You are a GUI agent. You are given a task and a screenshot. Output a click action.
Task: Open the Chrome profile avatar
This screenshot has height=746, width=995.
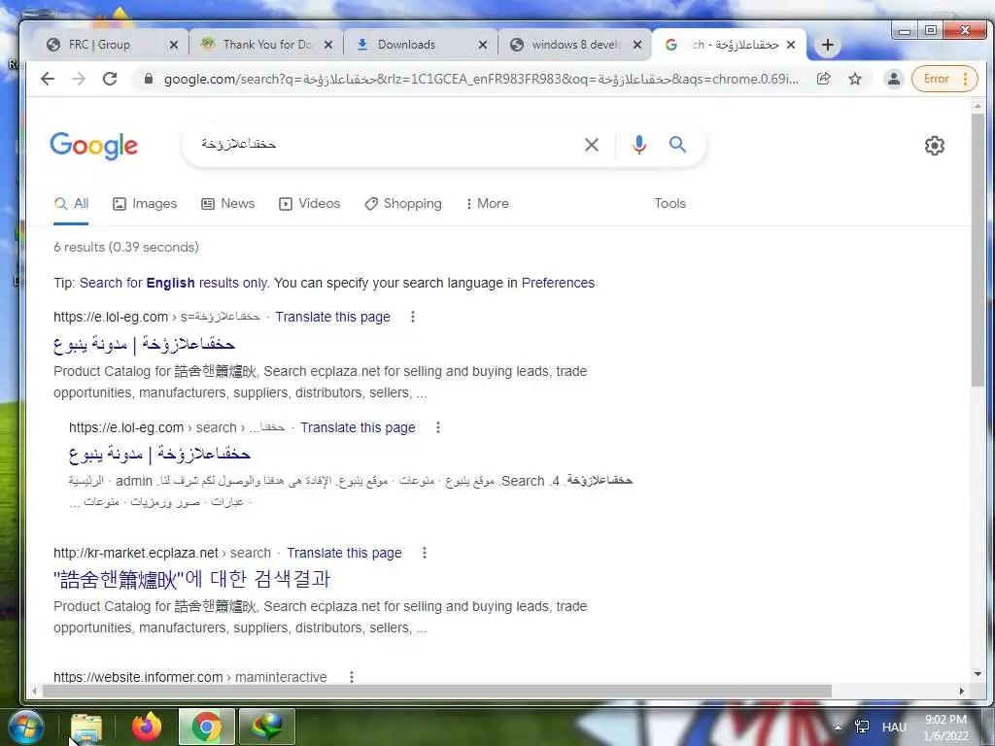pos(894,79)
